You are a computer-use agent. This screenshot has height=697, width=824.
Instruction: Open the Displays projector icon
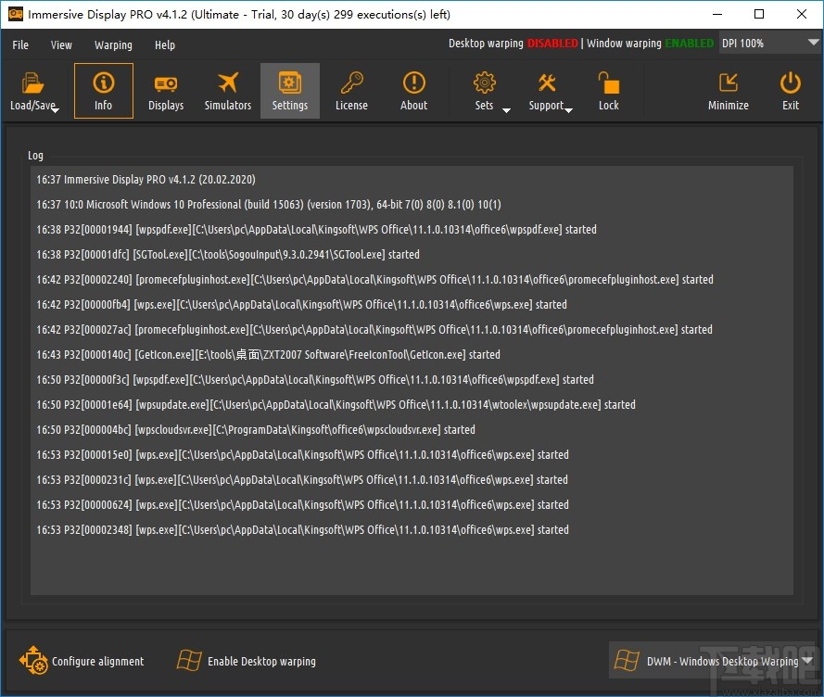166,83
